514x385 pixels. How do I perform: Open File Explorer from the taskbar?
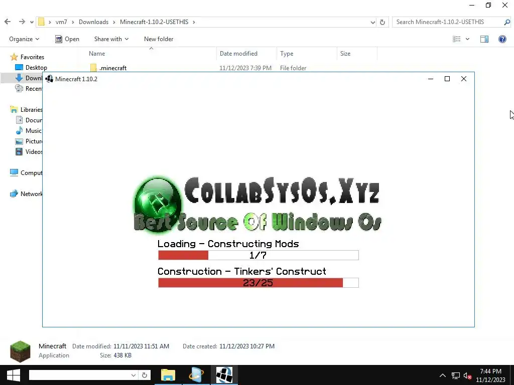point(168,375)
